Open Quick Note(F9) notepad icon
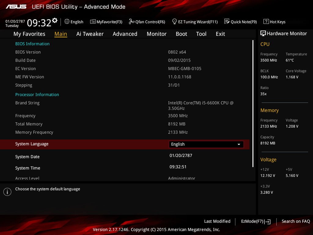Image resolution: width=313 pixels, height=235 pixels. click(x=227, y=21)
